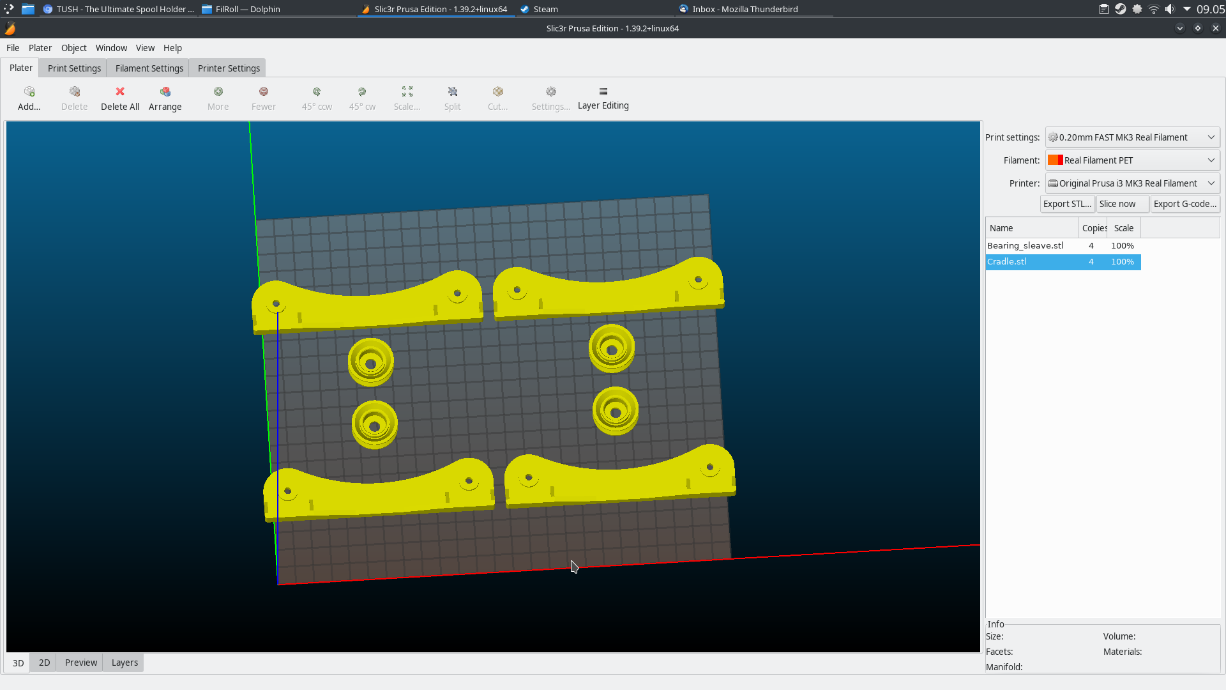Screen dimensions: 1226x690
Task: Click the Layer Editing icon
Action: [x=603, y=92]
